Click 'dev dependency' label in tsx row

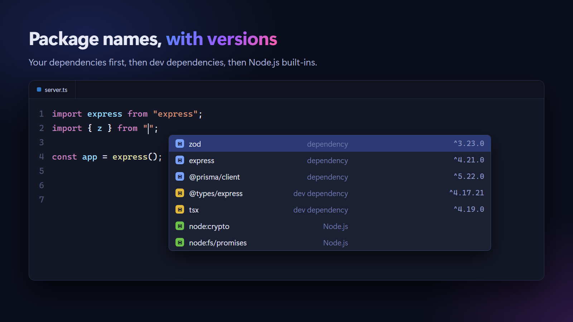point(321,210)
